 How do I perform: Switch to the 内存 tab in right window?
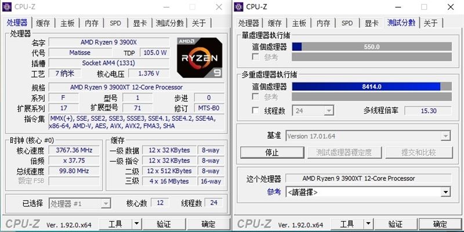point(324,23)
